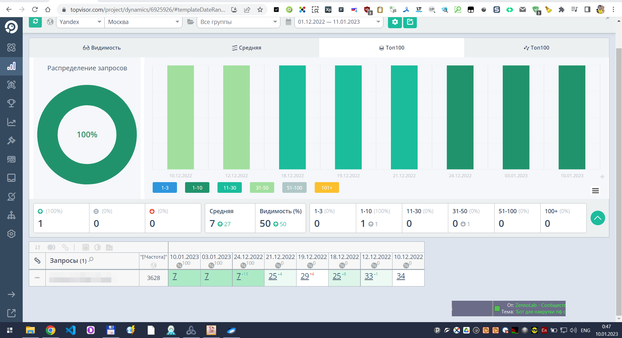Click the Topvisor logo in sidebar
Screen dimensions: 622x338
(x=11, y=27)
